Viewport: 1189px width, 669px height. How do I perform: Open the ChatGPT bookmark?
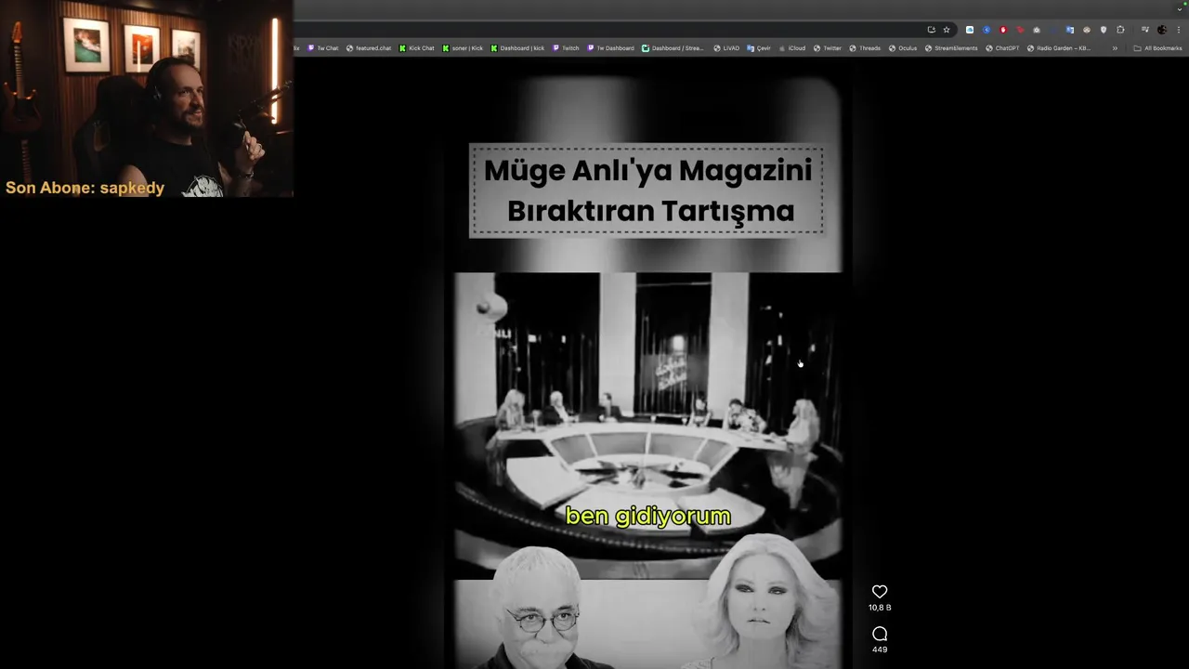(1002, 48)
